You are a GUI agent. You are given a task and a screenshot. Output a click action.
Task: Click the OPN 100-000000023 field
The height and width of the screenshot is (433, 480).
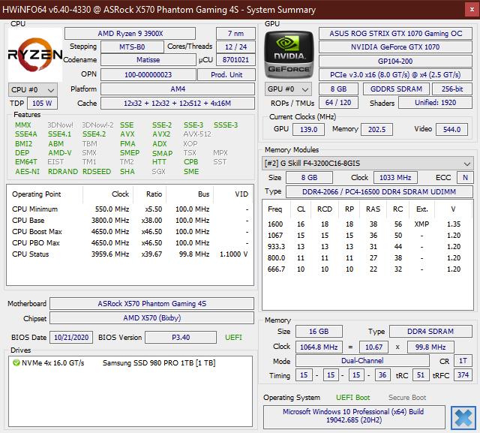pos(148,75)
